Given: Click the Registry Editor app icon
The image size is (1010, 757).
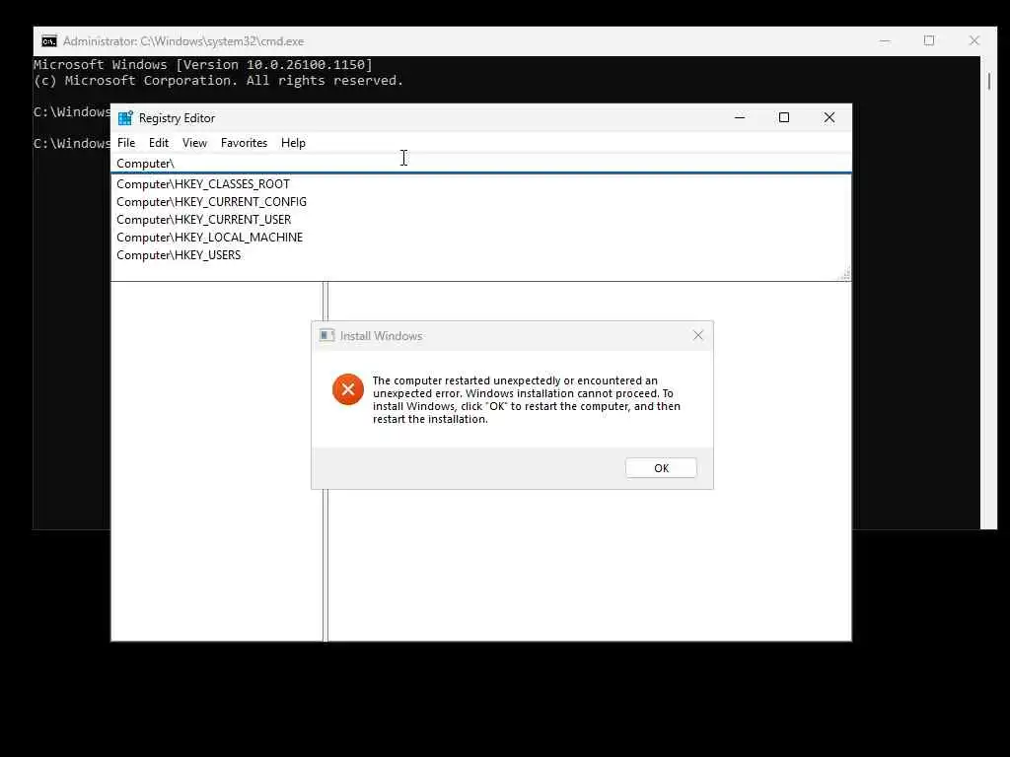Looking at the screenshot, I should [x=125, y=118].
